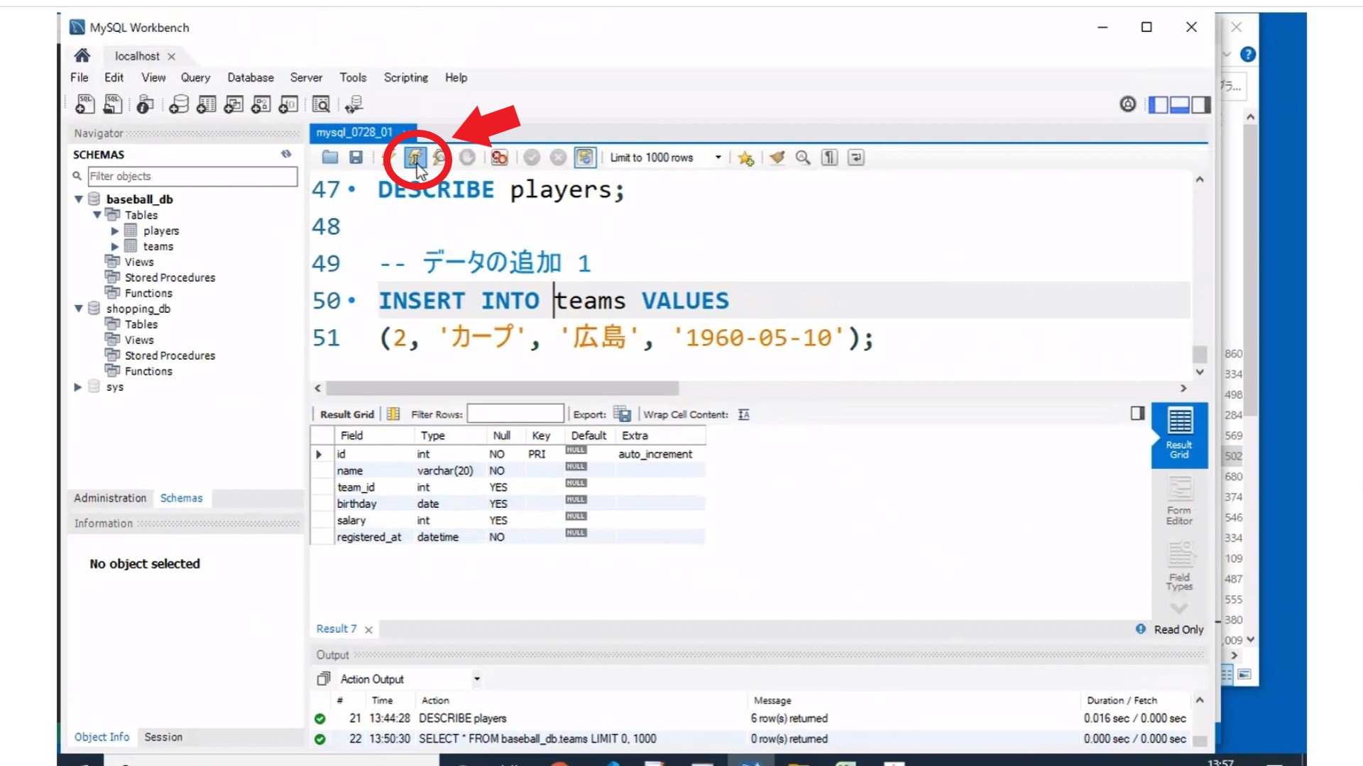
Task: Switch result view to Form Editor
Action: coord(1178,501)
